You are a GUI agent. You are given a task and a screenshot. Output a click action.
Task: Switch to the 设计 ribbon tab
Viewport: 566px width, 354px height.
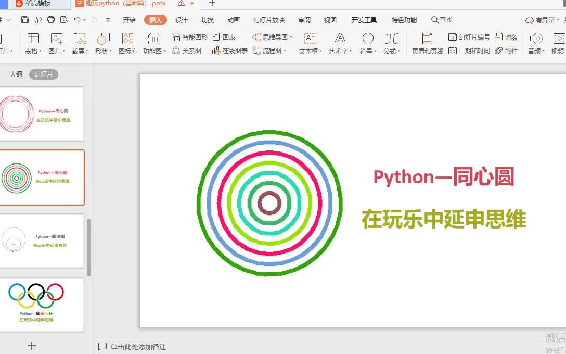[x=181, y=20]
